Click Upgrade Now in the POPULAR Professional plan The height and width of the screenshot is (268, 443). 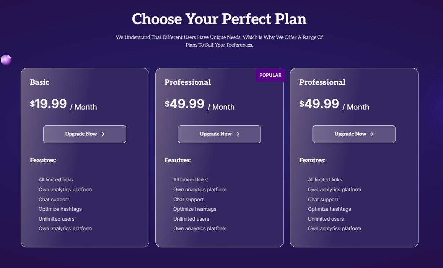pos(219,134)
